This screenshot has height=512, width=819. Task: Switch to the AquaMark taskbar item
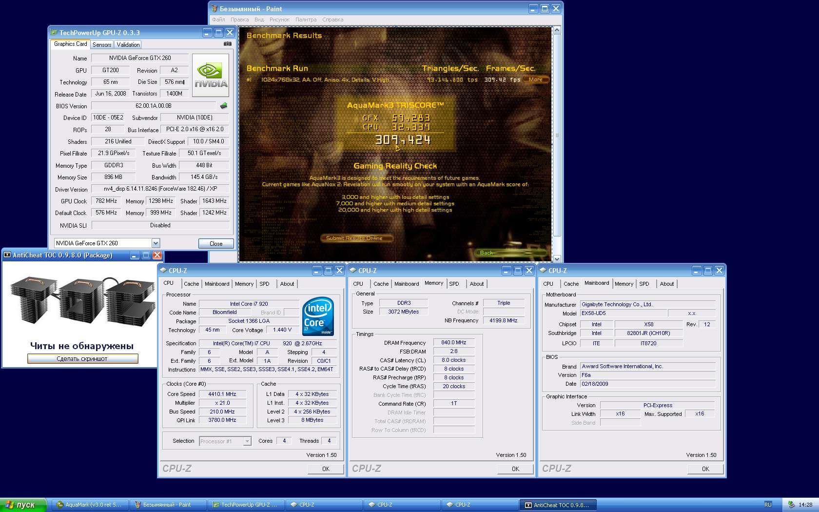tap(89, 505)
